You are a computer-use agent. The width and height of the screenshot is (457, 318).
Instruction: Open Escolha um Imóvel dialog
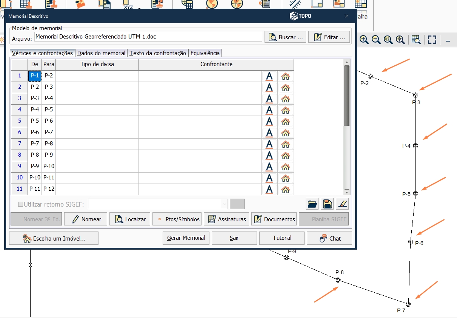point(54,238)
